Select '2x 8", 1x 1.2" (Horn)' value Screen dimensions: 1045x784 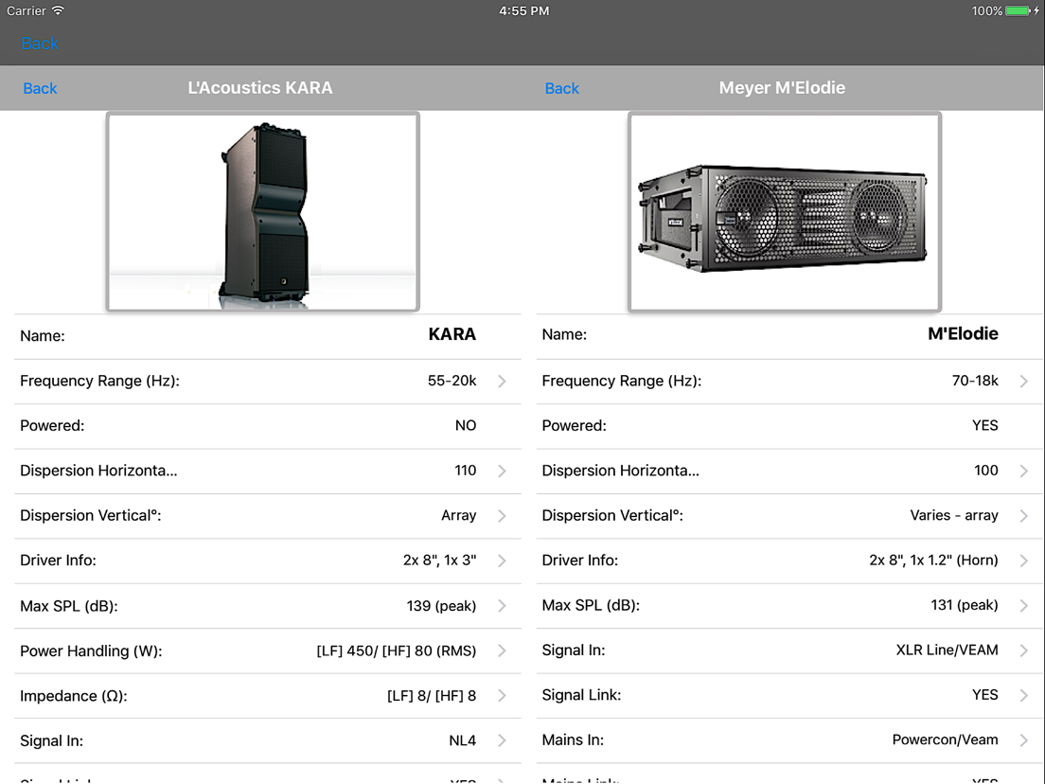933,560
